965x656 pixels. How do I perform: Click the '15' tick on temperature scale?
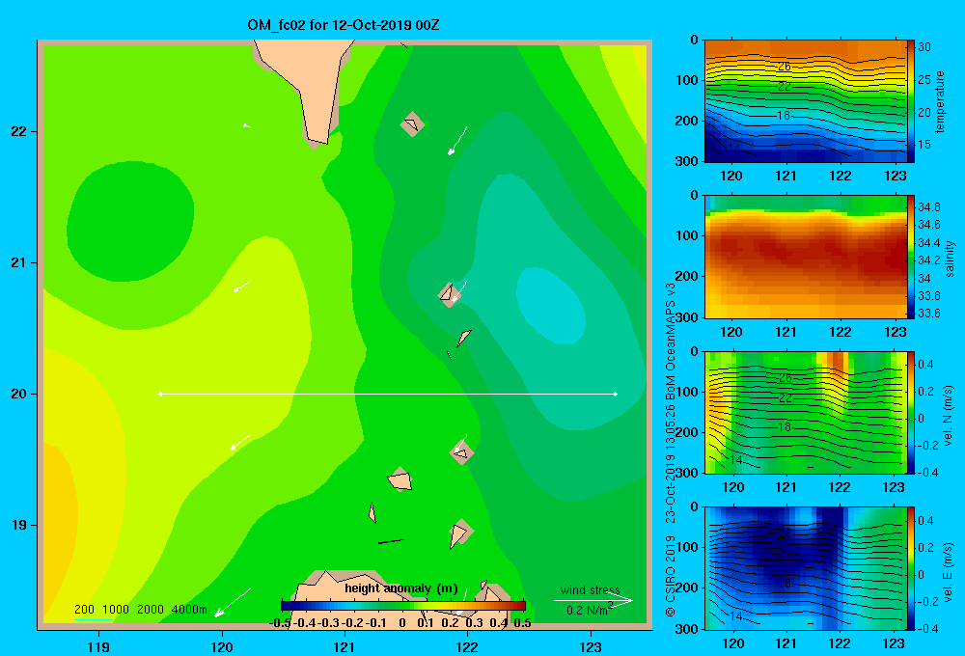pyautogui.click(x=924, y=145)
